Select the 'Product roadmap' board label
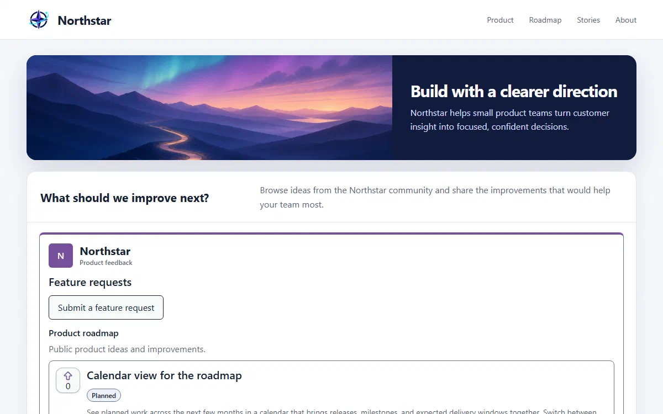 click(83, 333)
